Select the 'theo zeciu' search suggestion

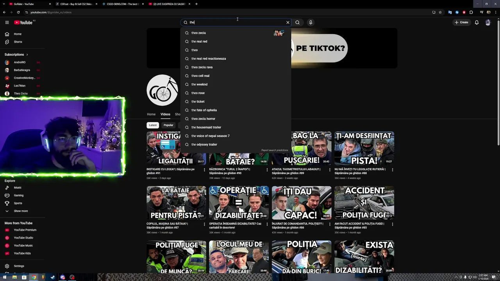[236, 33]
